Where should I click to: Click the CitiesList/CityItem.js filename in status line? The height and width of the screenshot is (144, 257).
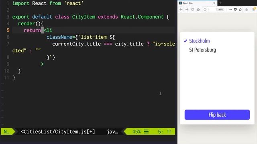(x=58, y=132)
